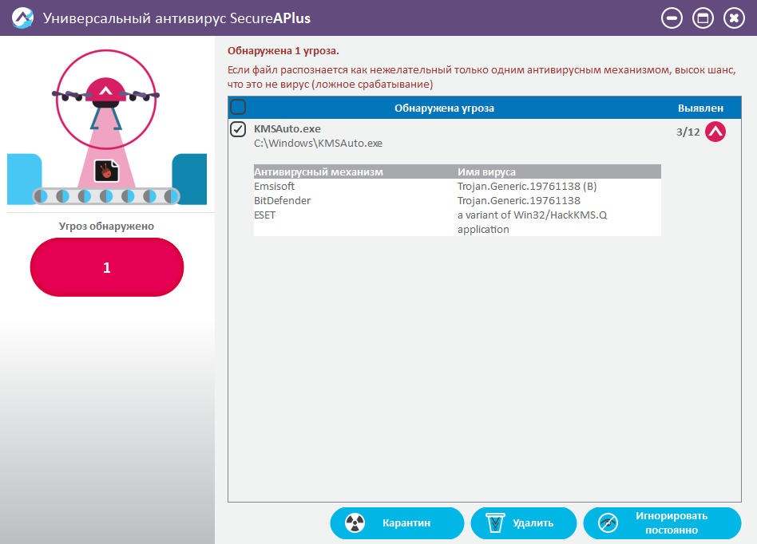Select the ESET engine row
The height and width of the screenshot is (544, 757).
coord(458,222)
